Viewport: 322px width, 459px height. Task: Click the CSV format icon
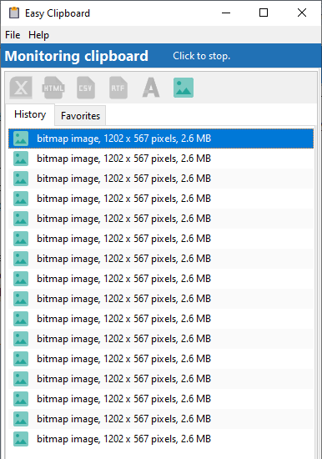(x=85, y=88)
